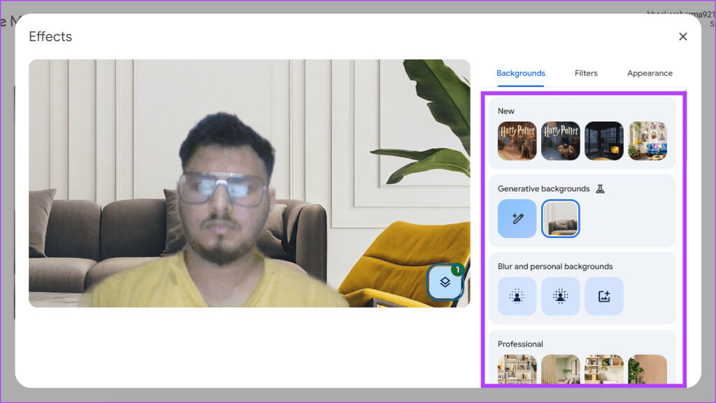Apply slight background blur

click(x=517, y=296)
